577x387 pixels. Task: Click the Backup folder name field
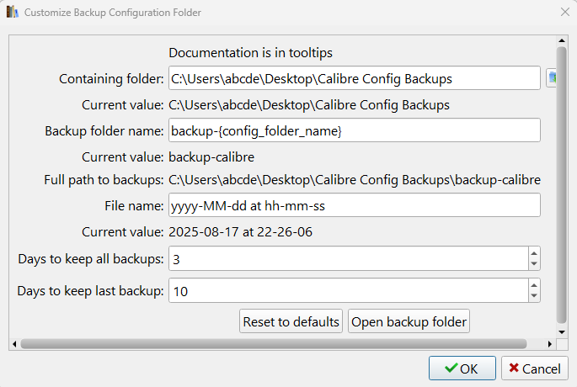coord(354,131)
